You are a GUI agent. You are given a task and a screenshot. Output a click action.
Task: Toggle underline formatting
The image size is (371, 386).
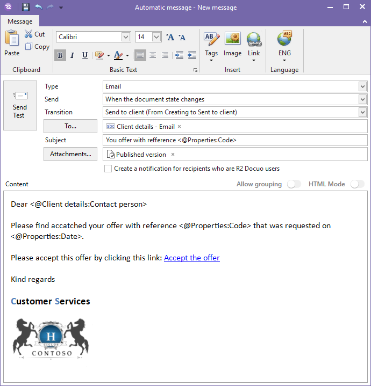click(85, 55)
